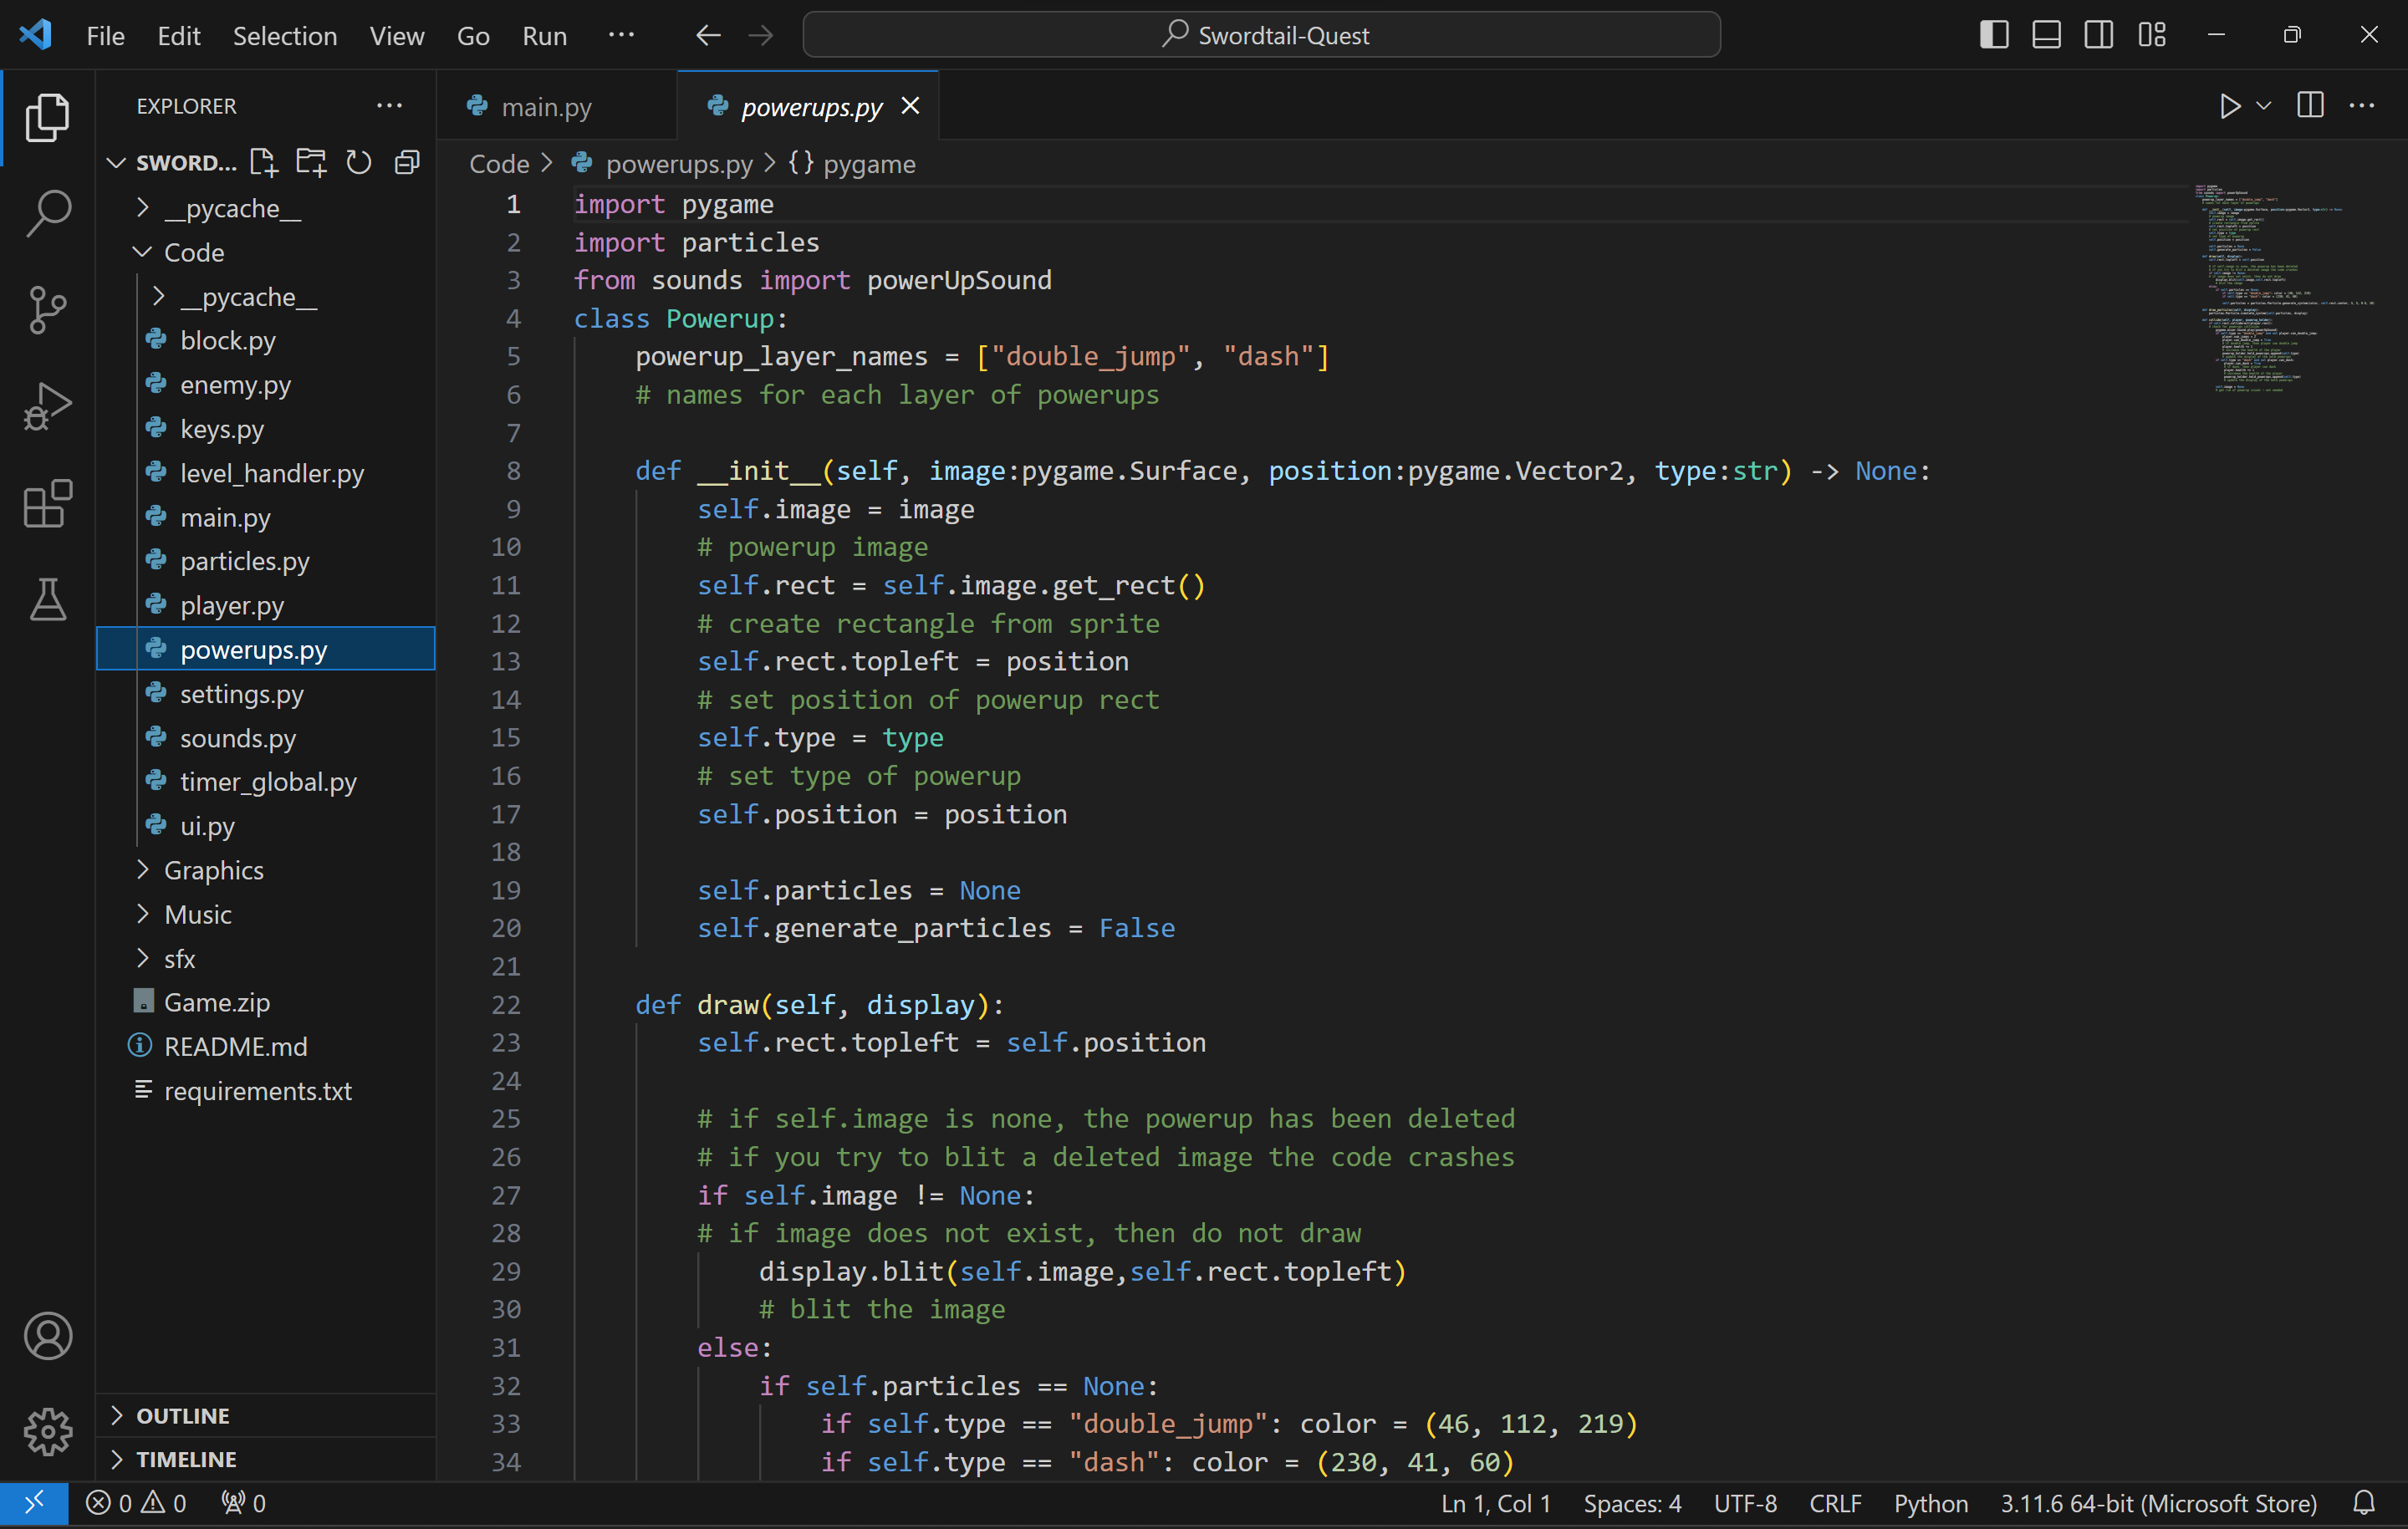
Task: Toggle the secondary side bar
Action: [x=2098, y=35]
